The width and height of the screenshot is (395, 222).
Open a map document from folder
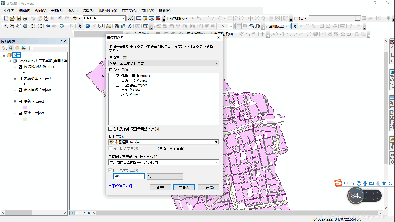[12, 18]
